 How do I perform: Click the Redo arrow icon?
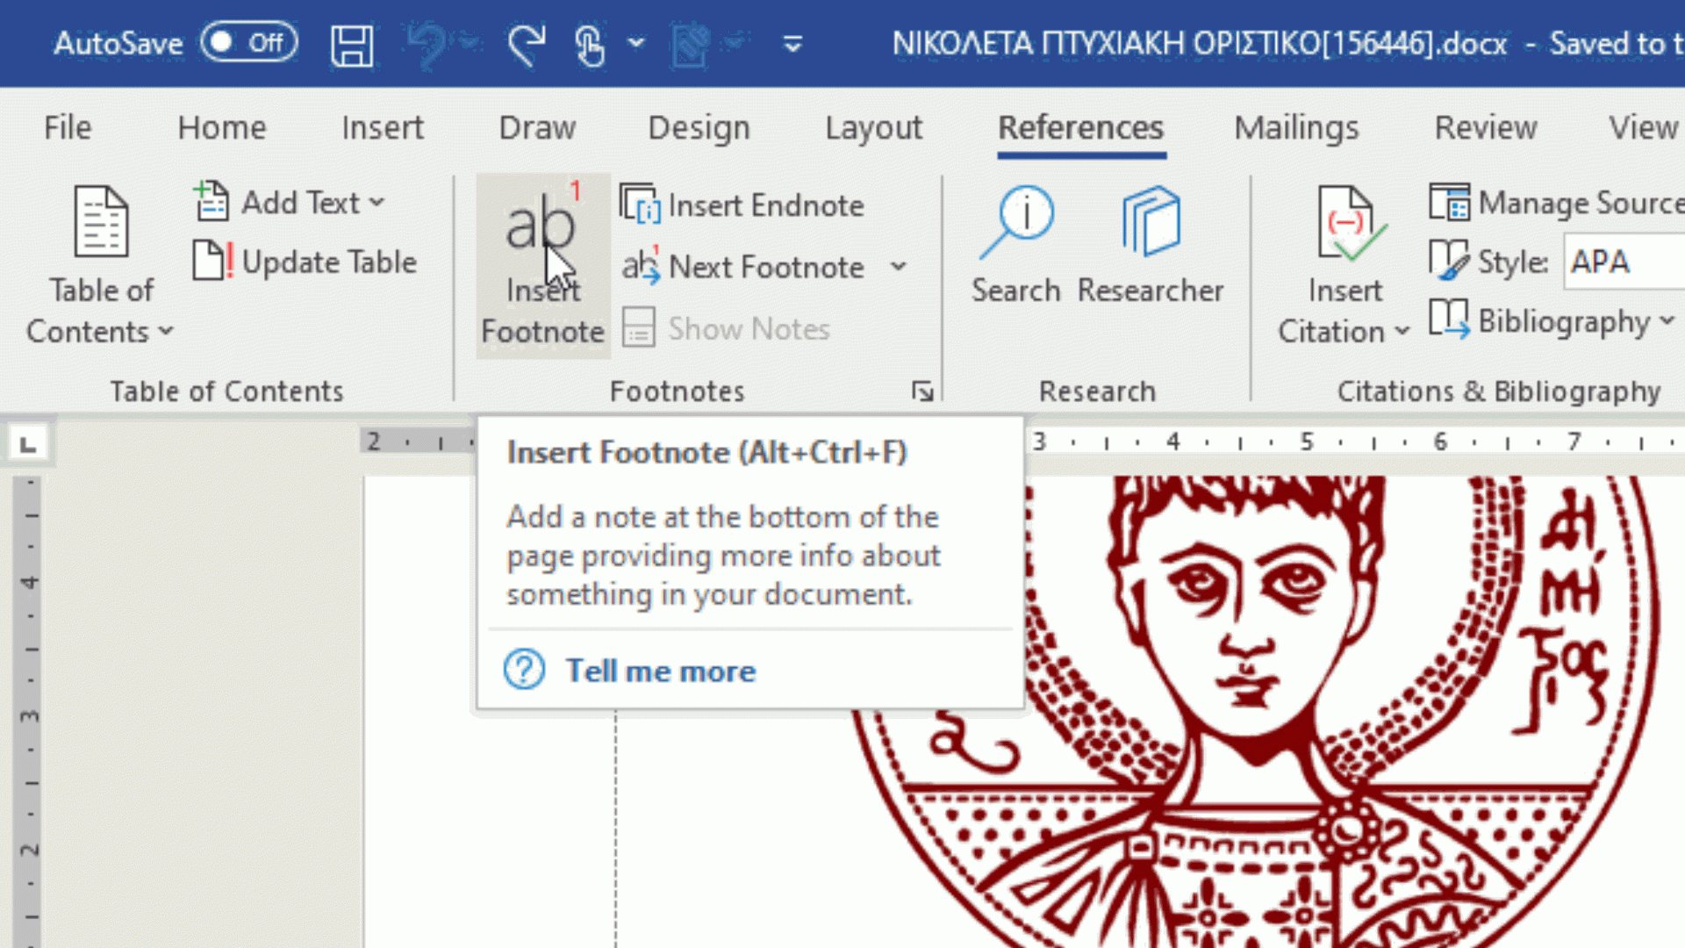coord(527,45)
